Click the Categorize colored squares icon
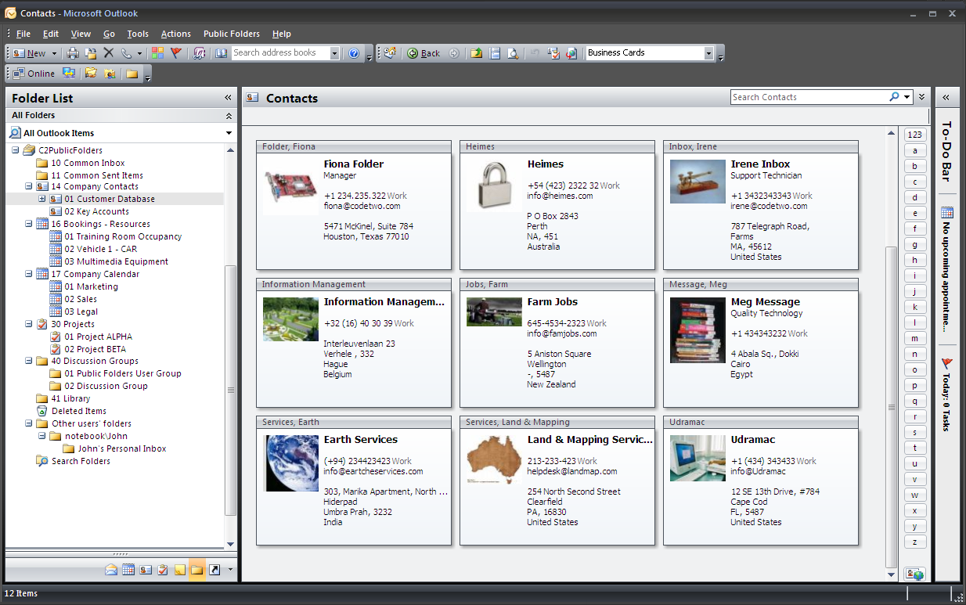The image size is (966, 605). point(158,53)
